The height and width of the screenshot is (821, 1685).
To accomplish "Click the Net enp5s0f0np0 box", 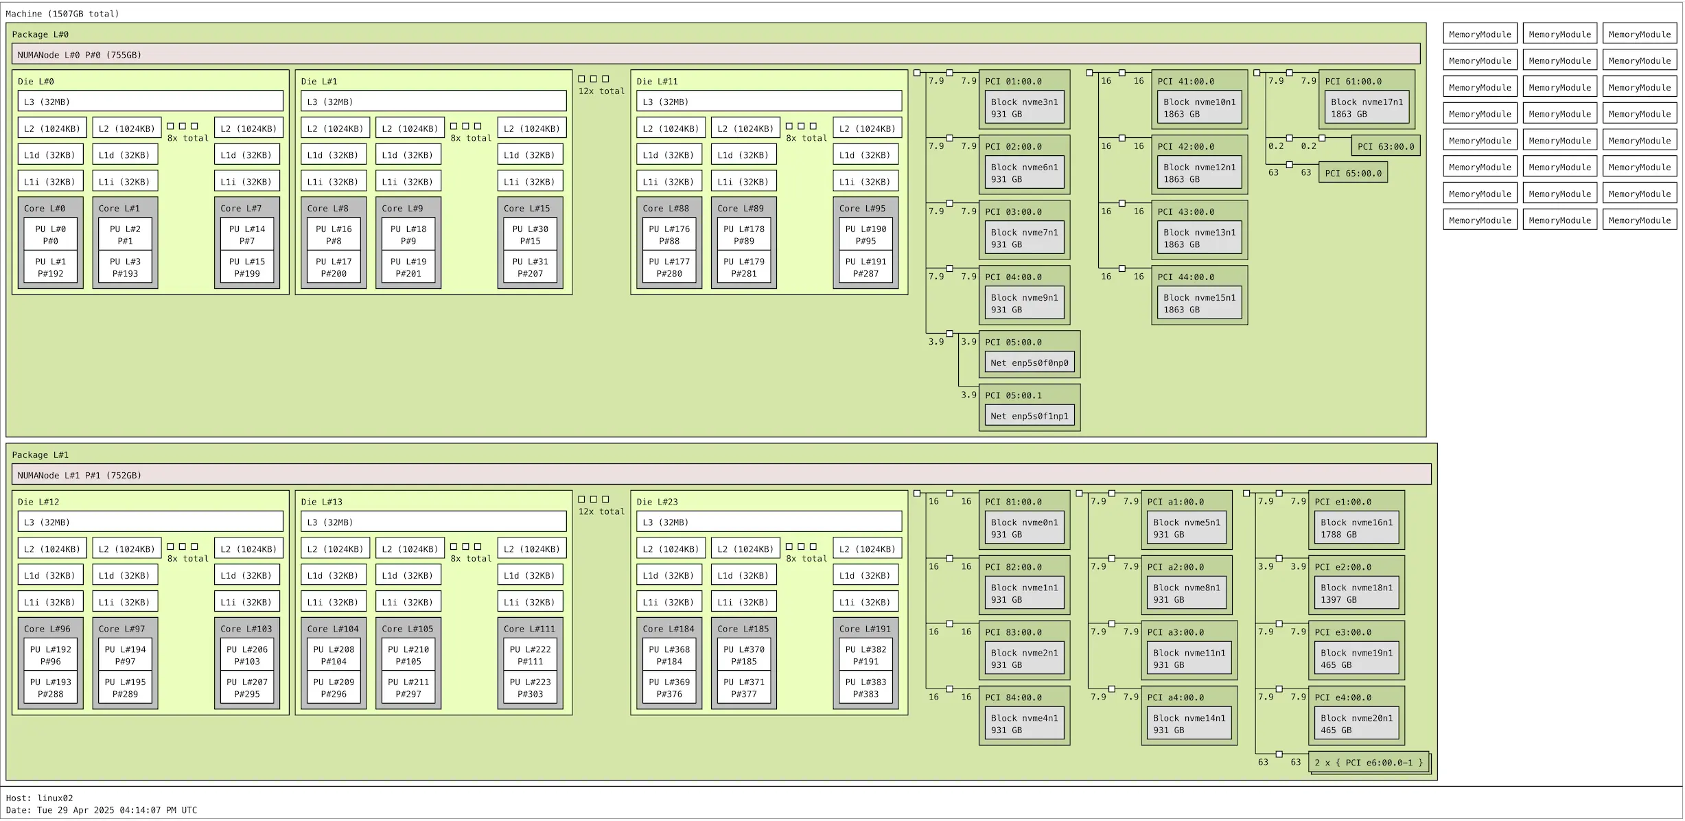I will (1030, 362).
